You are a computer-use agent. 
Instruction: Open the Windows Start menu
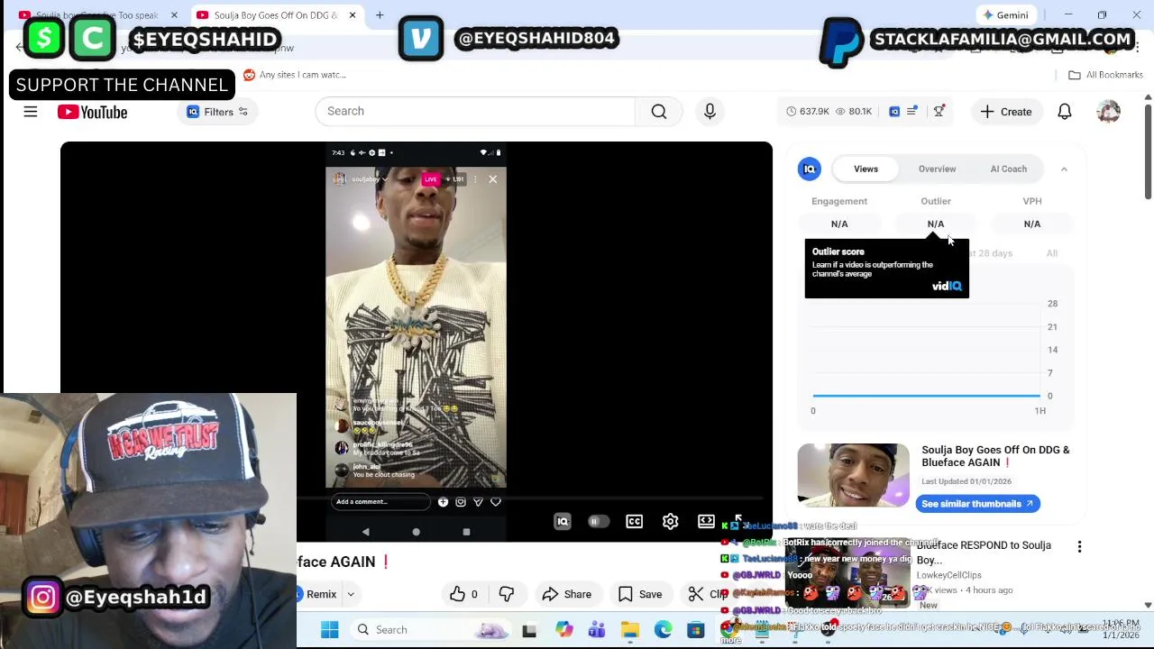pos(329,629)
